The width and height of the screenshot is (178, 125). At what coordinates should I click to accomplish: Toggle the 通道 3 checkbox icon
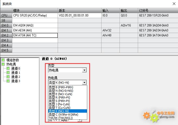coord(8,81)
